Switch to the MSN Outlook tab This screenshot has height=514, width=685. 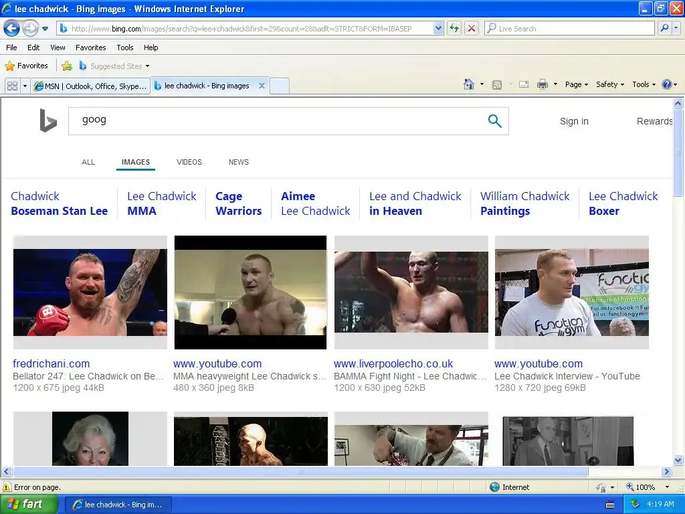click(90, 86)
